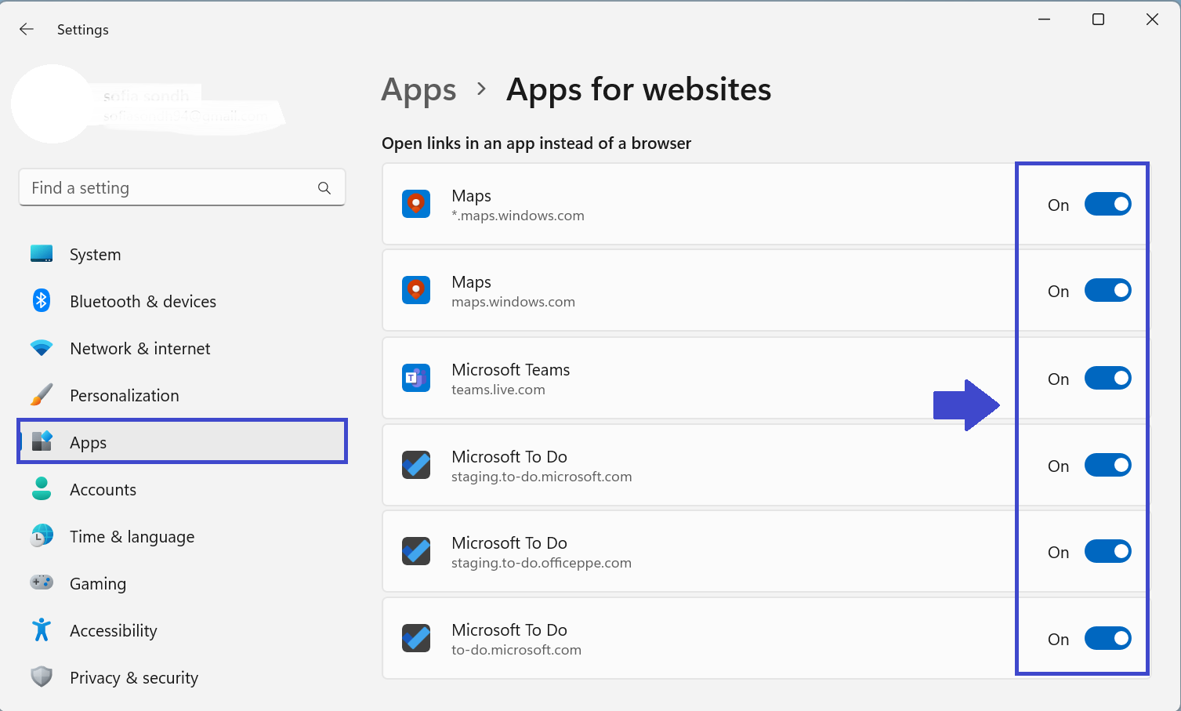Click the Accessibility figure icon
Viewport: 1181px width, 711px height.
click(42, 629)
